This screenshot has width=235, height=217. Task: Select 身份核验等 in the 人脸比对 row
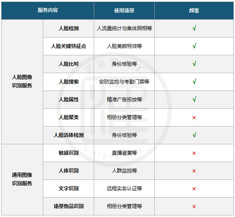(124, 64)
